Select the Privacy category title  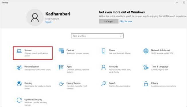[155, 83]
